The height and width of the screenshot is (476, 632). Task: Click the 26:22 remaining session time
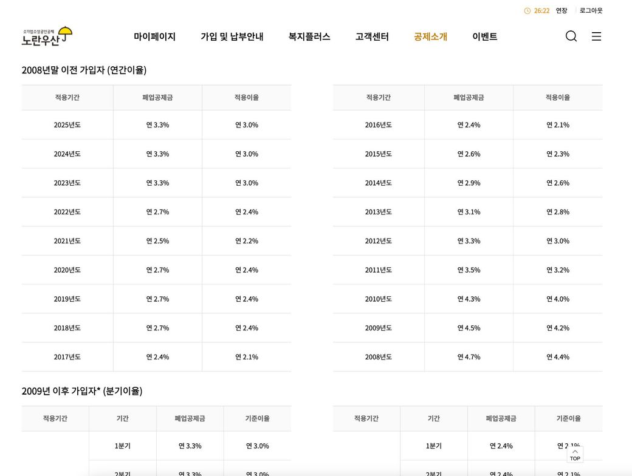[541, 11]
